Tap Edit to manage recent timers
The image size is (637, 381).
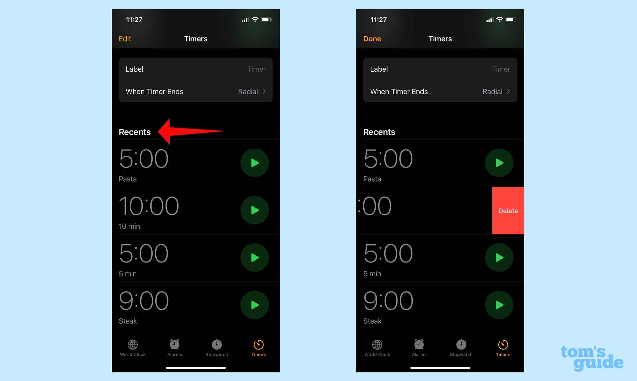click(x=125, y=38)
